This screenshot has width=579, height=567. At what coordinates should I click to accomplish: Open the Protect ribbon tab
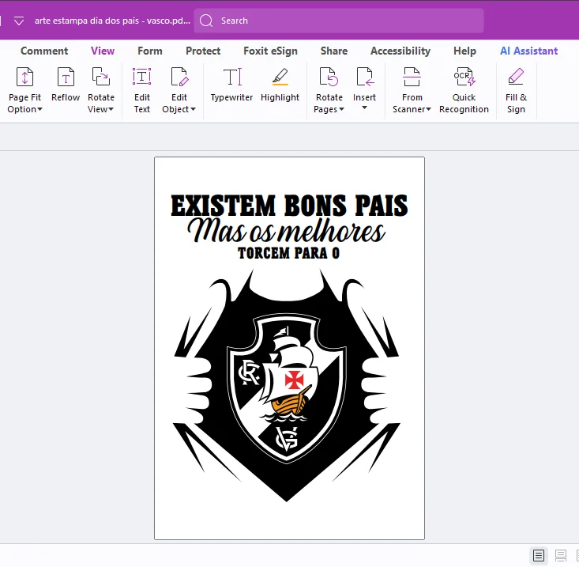point(203,51)
